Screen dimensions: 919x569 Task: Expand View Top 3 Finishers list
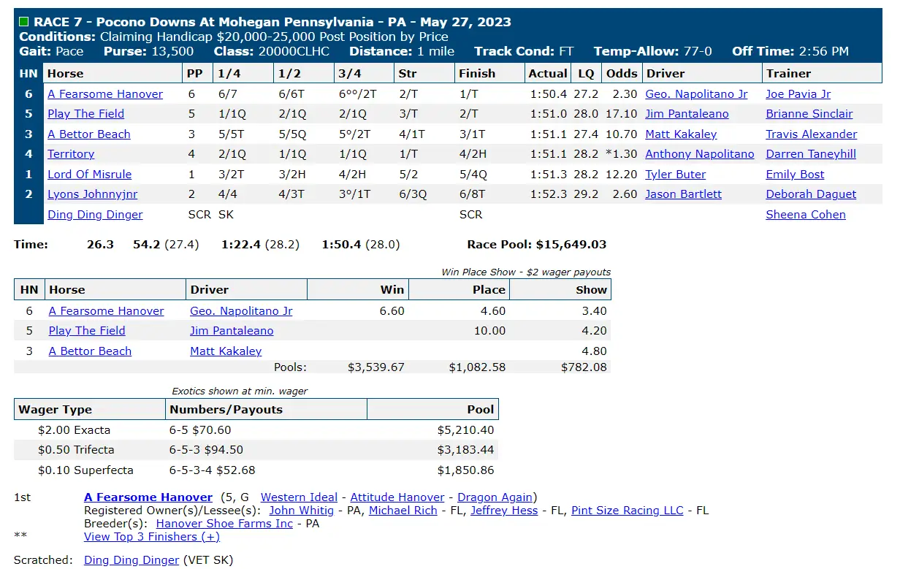point(151,537)
